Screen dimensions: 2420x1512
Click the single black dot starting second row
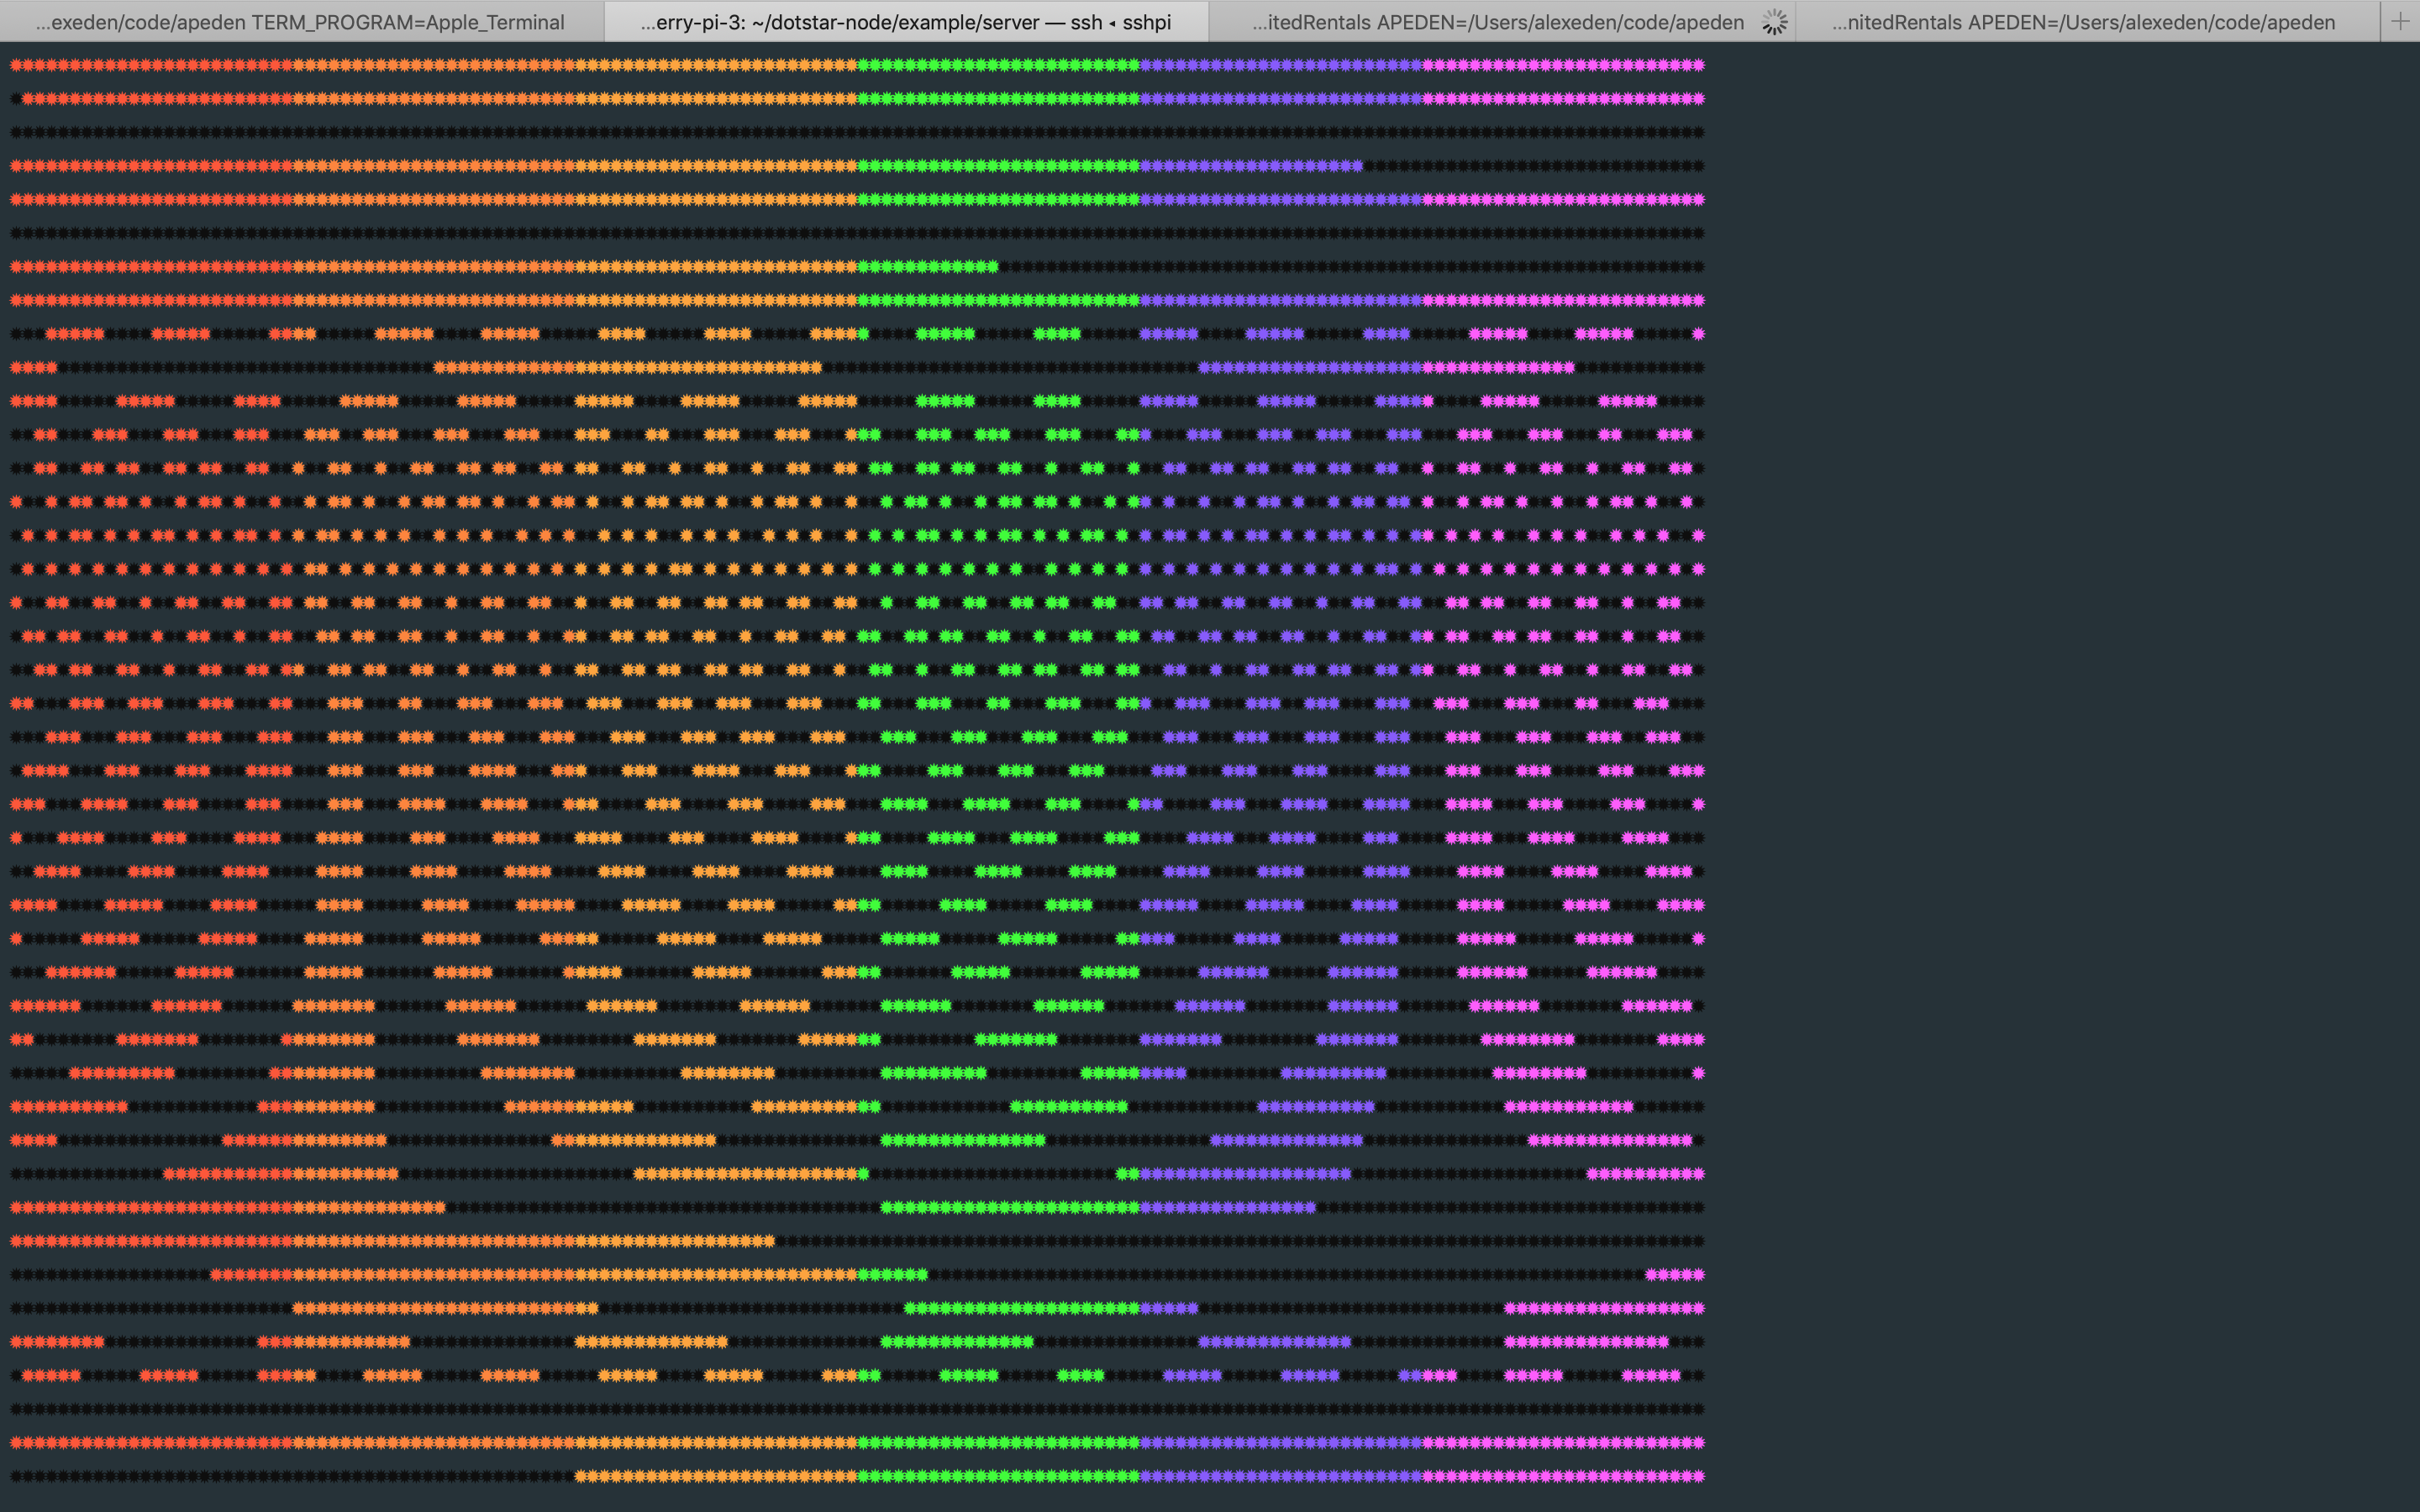pyautogui.click(x=16, y=99)
